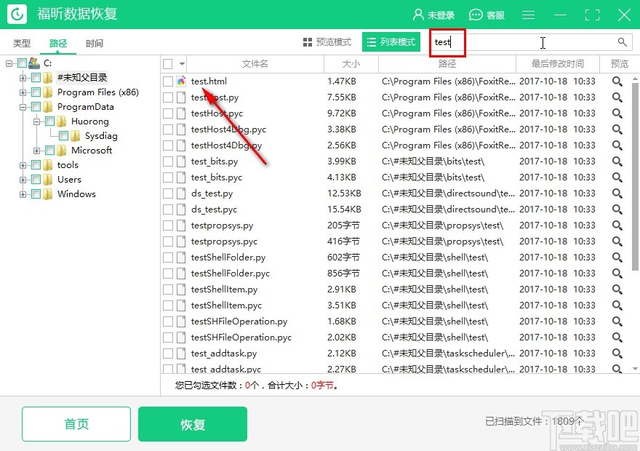Click the 首页 home button
Viewport: 640px width, 451px height.
point(76,424)
